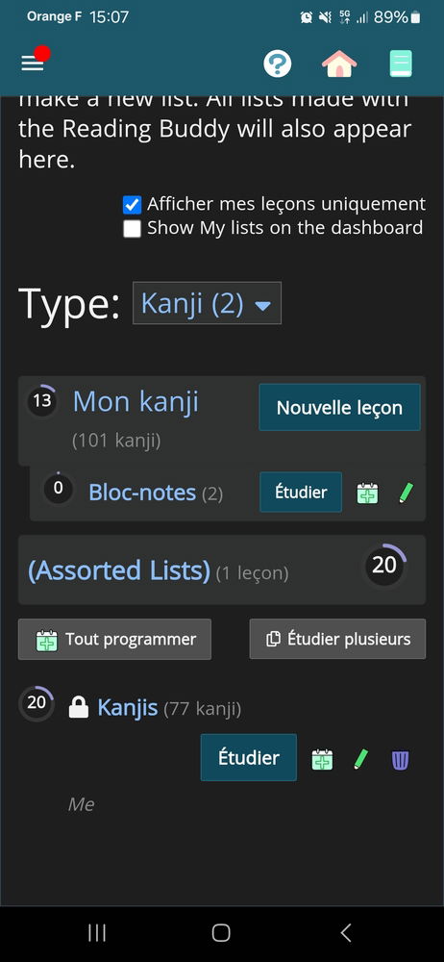Open the green book icon in header
Image resolution: width=444 pixels, height=962 pixels.
coord(401,63)
